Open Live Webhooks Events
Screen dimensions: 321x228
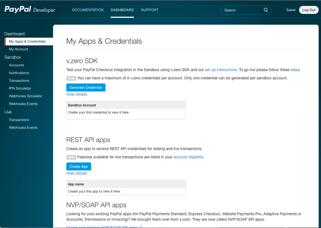tap(23, 128)
